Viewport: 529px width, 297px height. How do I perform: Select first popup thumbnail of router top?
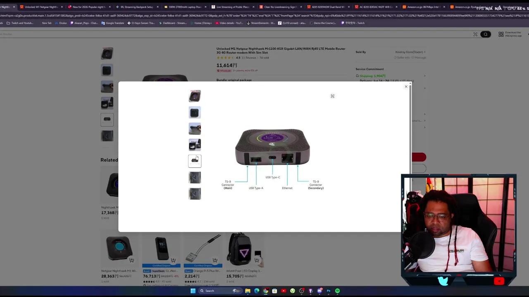[x=195, y=96]
